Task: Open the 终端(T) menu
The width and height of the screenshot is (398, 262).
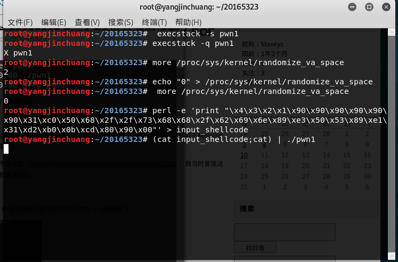Action: click(155, 22)
